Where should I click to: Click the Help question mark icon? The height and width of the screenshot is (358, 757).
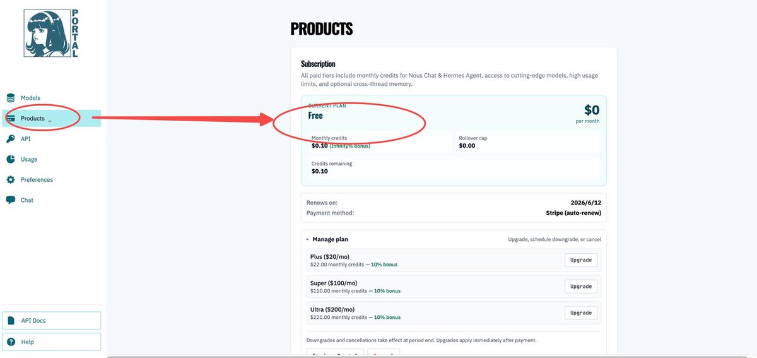coord(11,342)
